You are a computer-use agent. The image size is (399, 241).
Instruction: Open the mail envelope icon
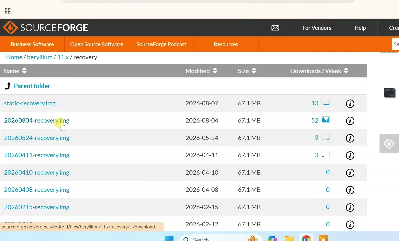pos(275,28)
